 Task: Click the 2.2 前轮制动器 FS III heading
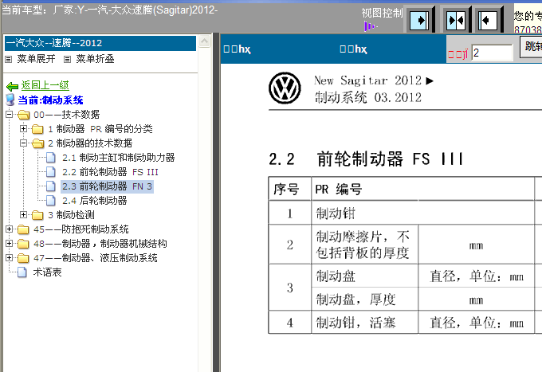(366, 159)
